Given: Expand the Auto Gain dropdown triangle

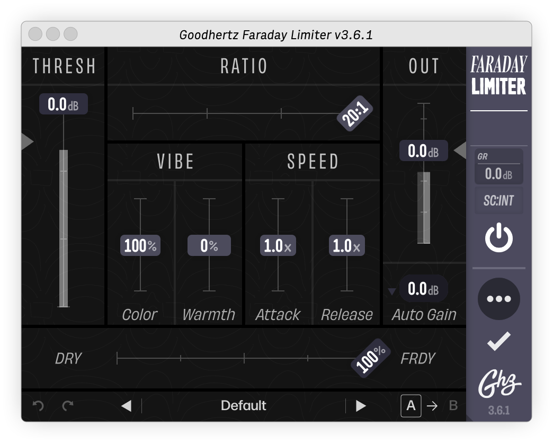Looking at the screenshot, I should pos(392,291).
